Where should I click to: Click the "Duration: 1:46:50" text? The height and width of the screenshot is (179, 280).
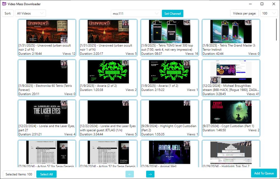(x=214, y=130)
